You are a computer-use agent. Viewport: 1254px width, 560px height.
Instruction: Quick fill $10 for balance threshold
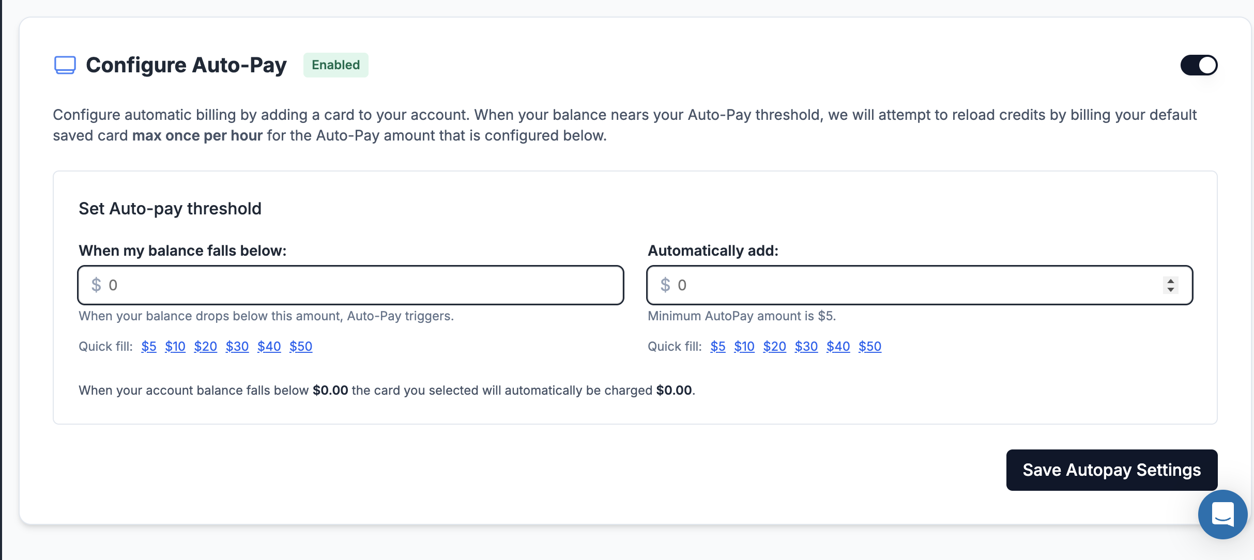pyautogui.click(x=175, y=346)
